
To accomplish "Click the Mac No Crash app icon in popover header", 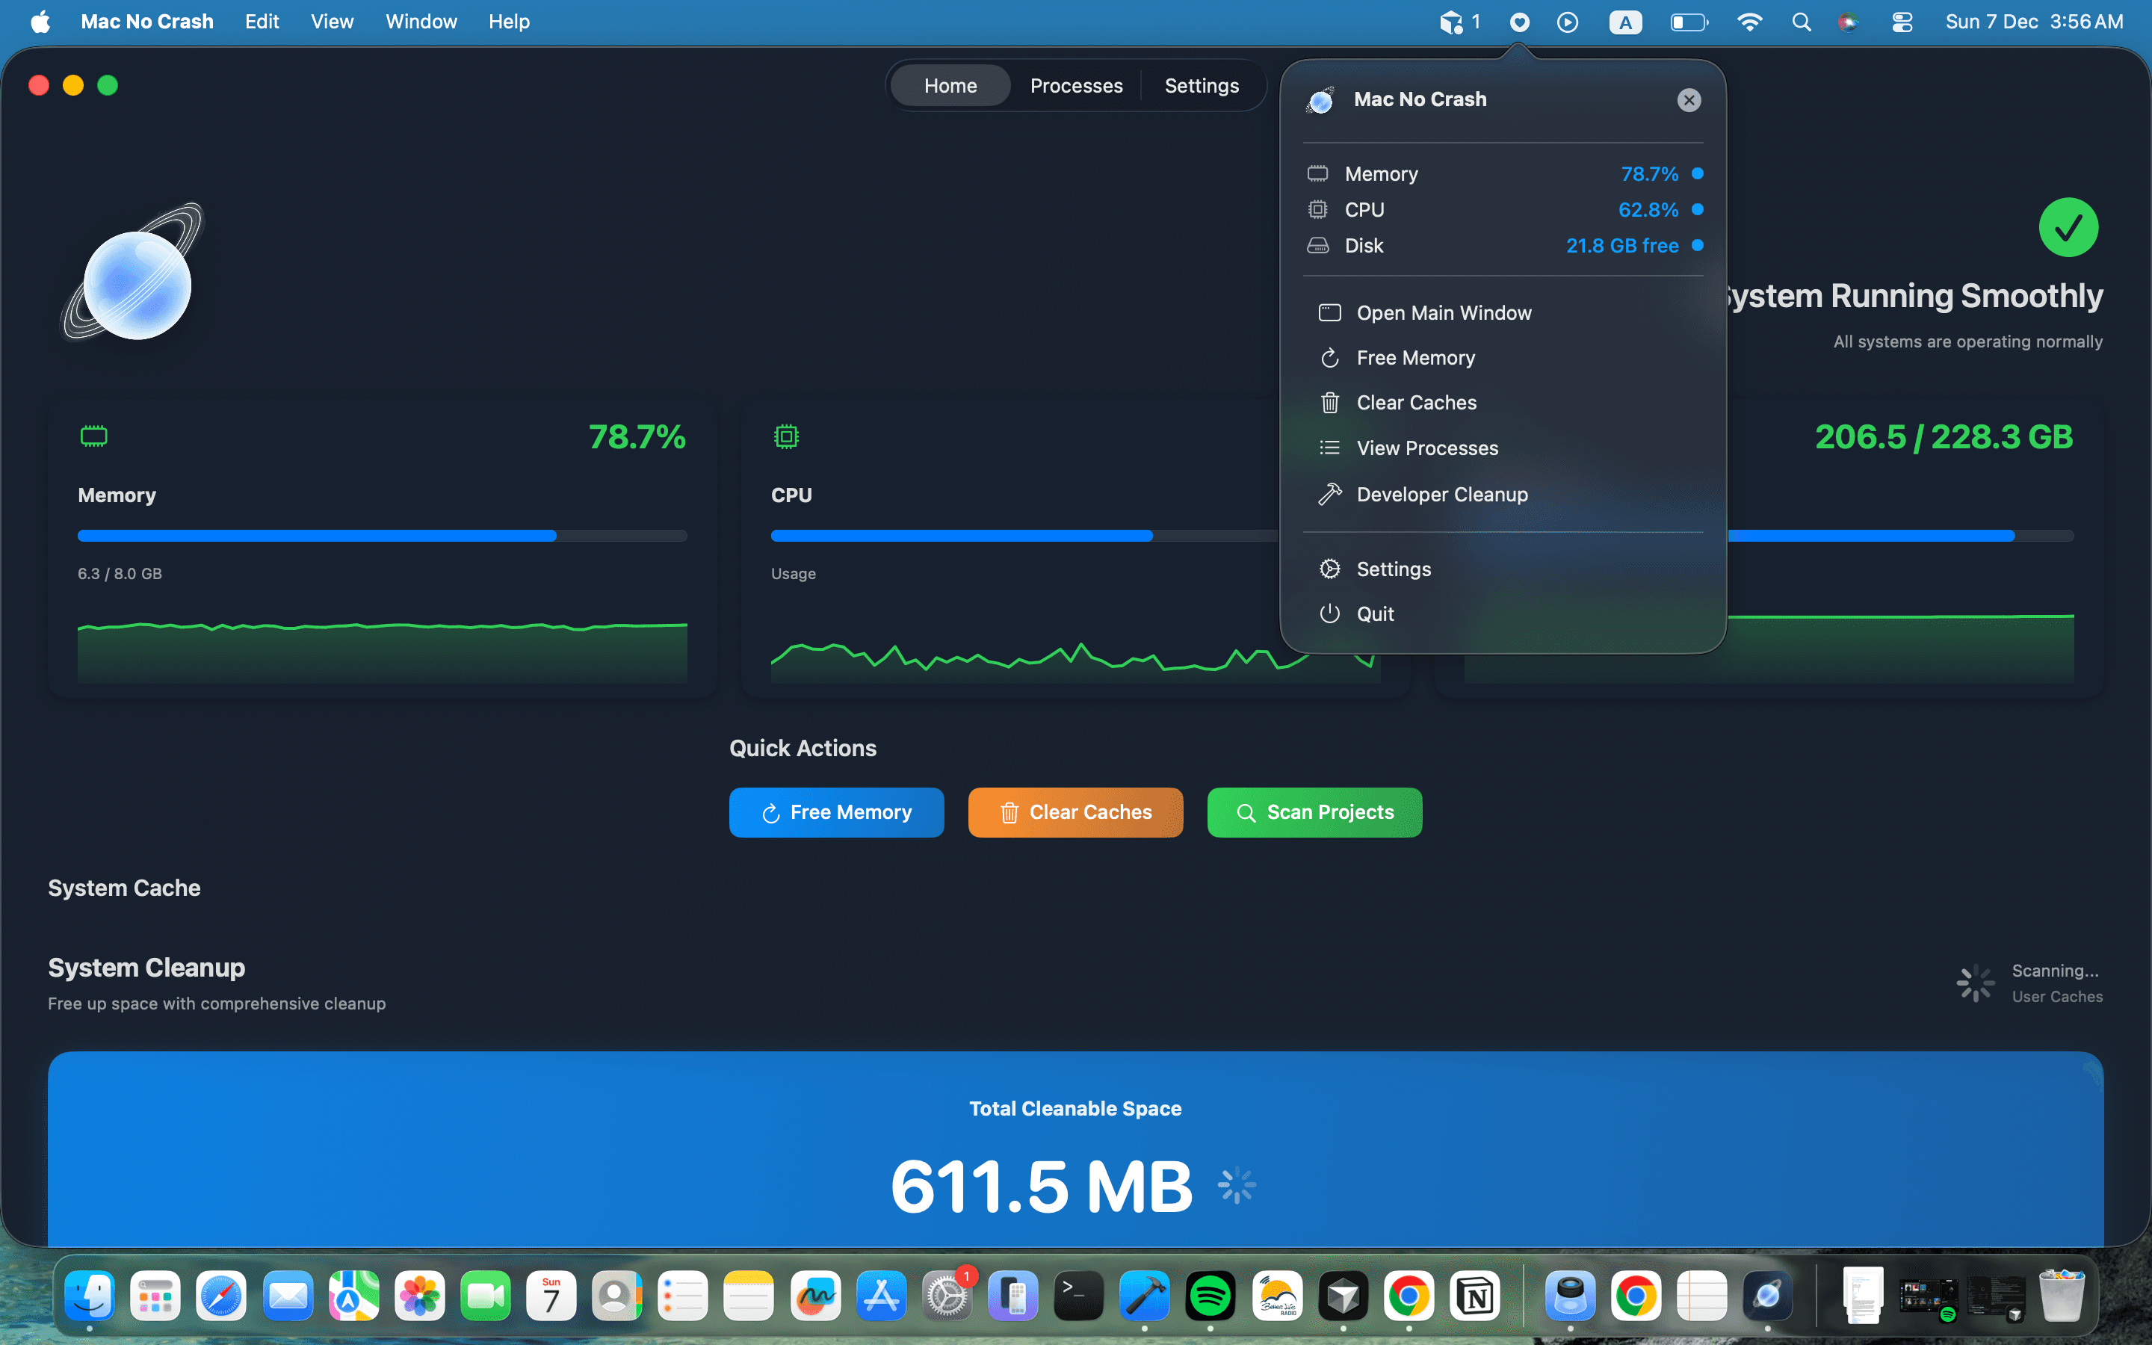I will [x=1320, y=99].
